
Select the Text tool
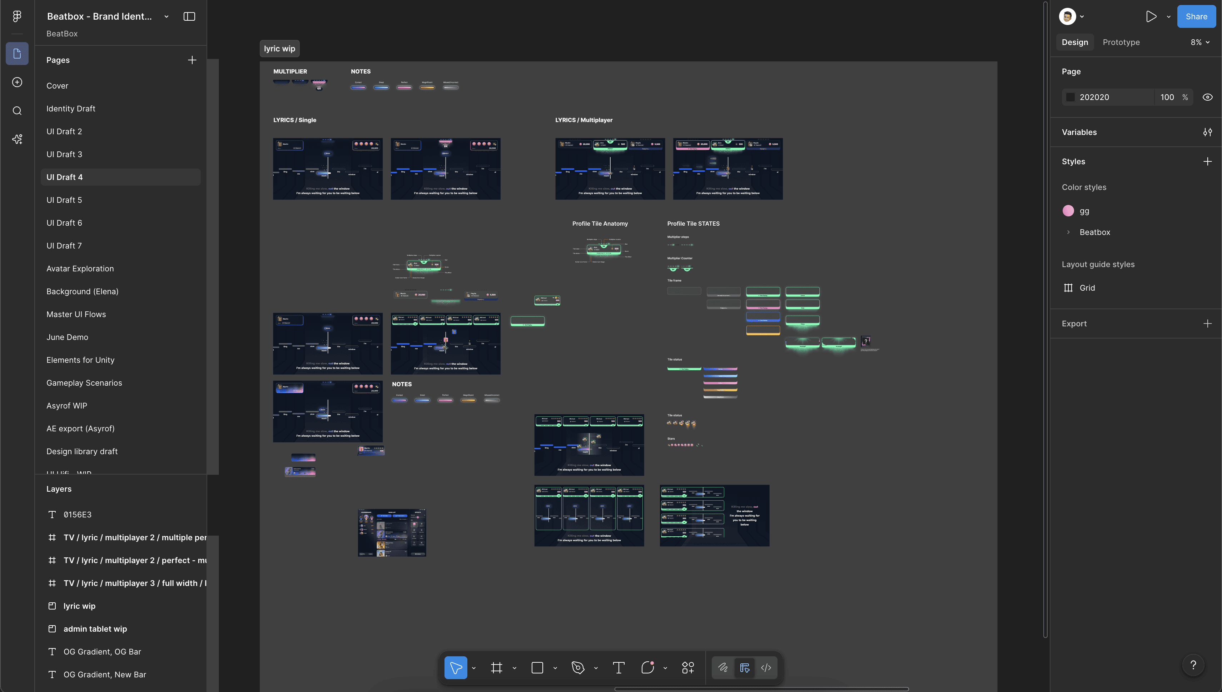pos(619,668)
